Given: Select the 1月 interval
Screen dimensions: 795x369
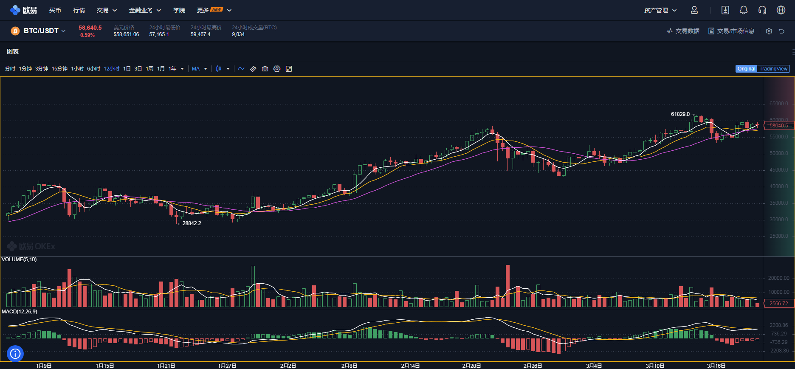Looking at the screenshot, I should (161, 69).
